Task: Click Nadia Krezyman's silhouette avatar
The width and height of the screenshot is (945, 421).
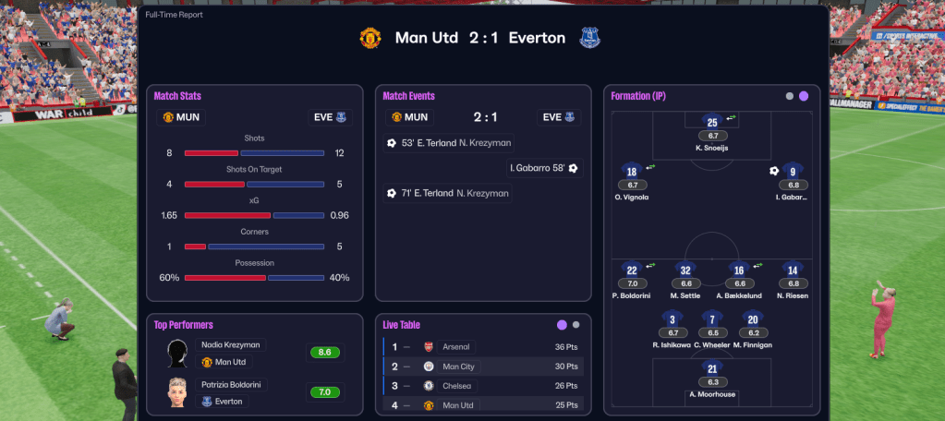Action: tap(178, 354)
